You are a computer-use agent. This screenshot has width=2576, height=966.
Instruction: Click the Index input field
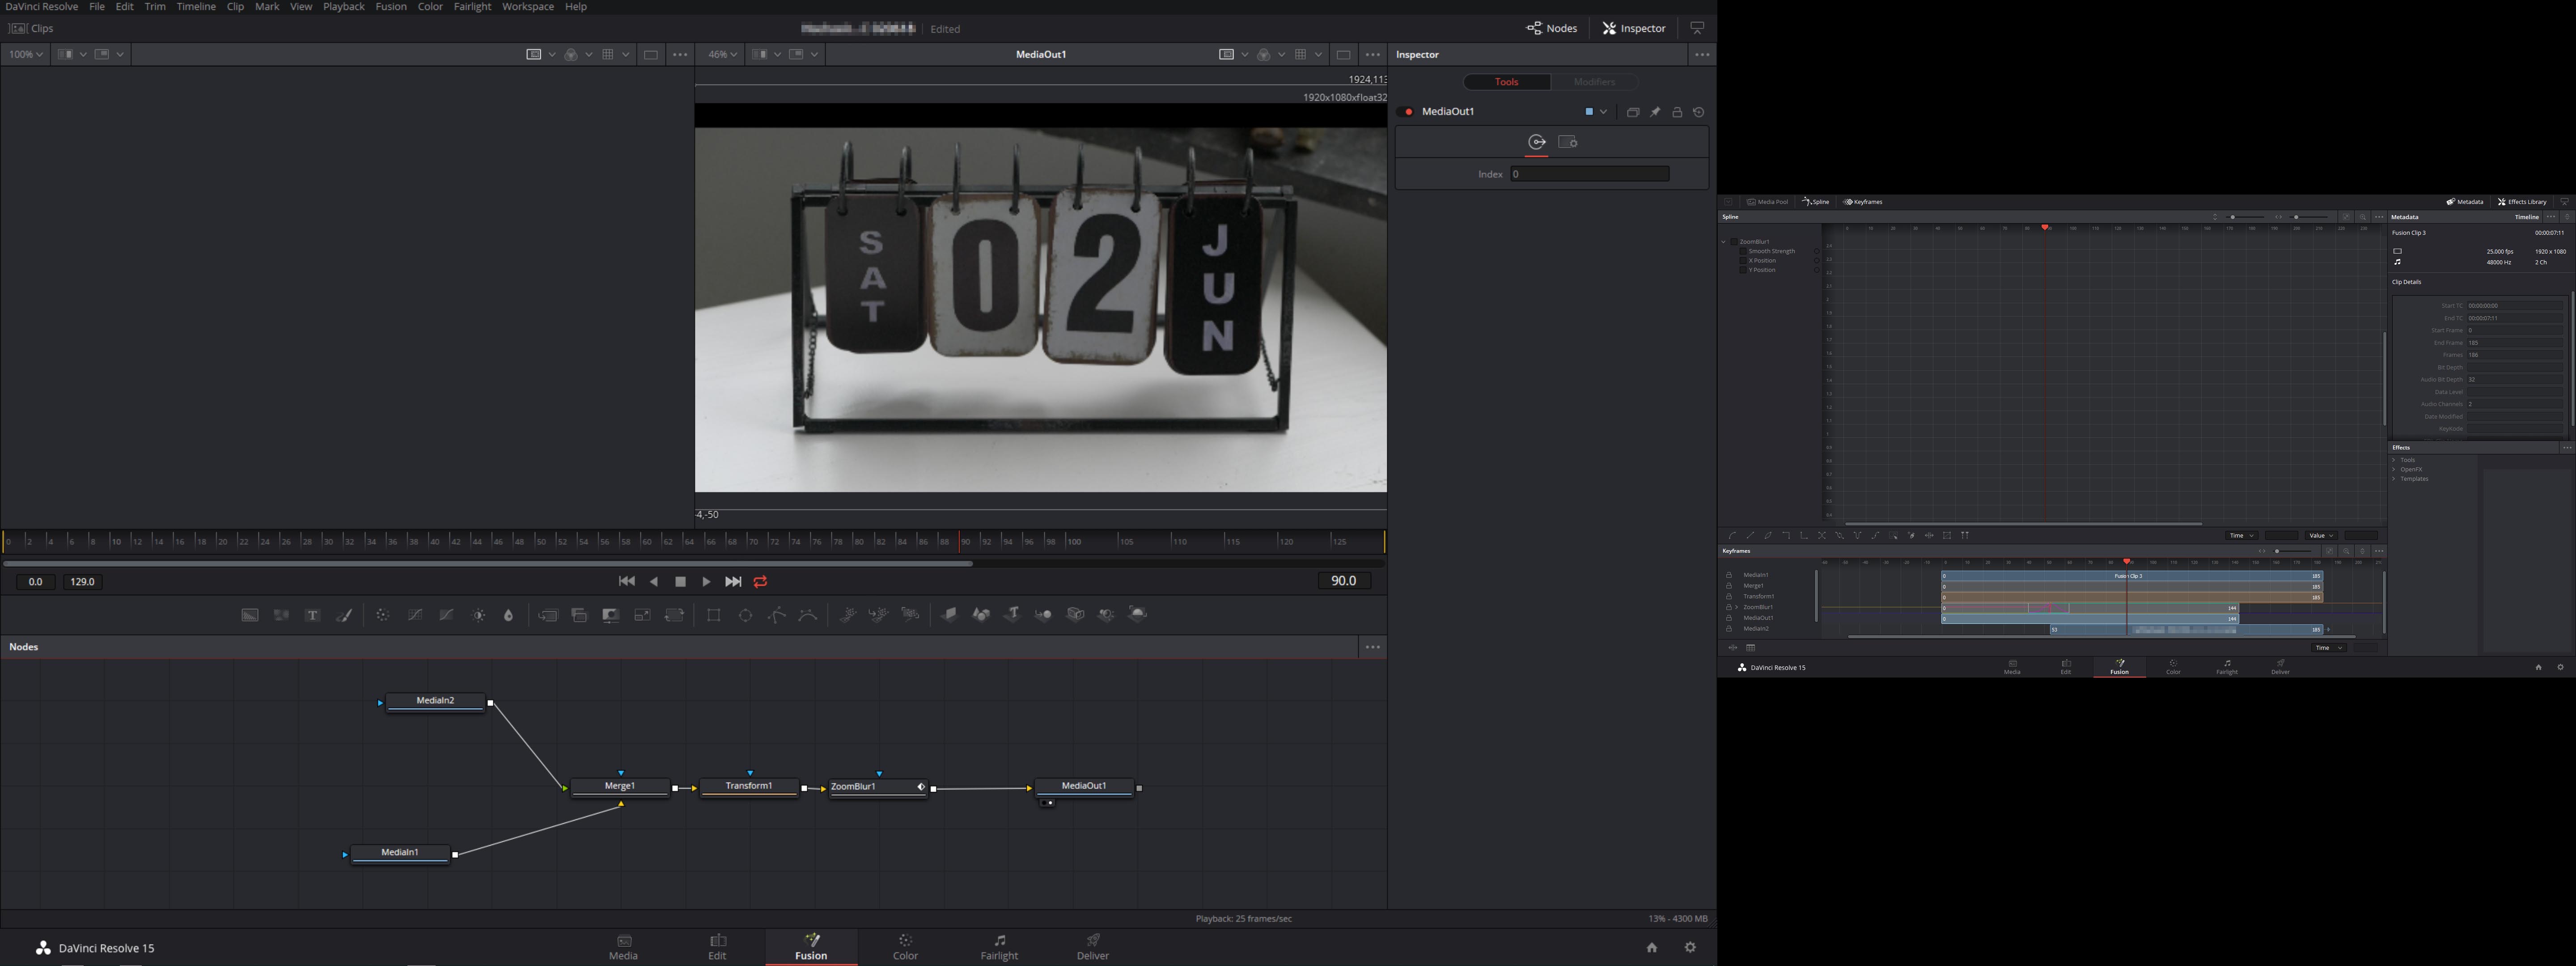[1590, 174]
